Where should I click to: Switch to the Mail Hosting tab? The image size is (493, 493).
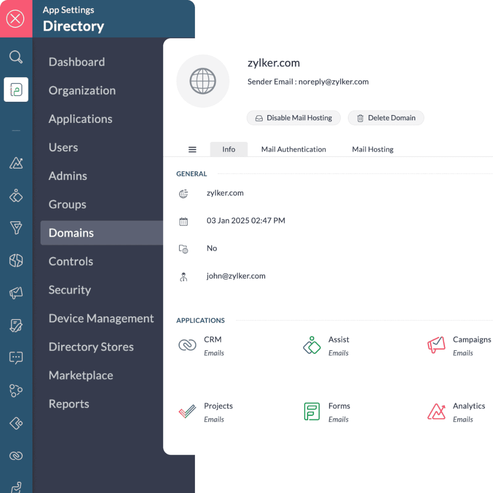click(372, 149)
